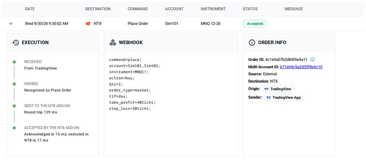Click the Order Info circle icon
Screen dimensions: 366x160
click(x=252, y=43)
